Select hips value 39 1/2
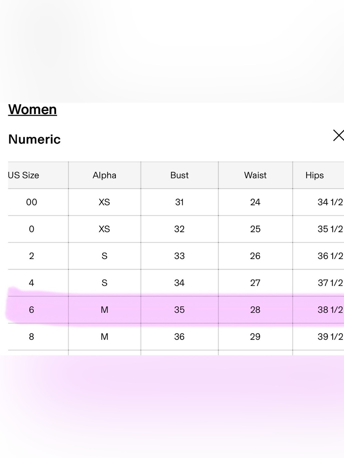Screen dimensions: 344x458 coord(319,337)
